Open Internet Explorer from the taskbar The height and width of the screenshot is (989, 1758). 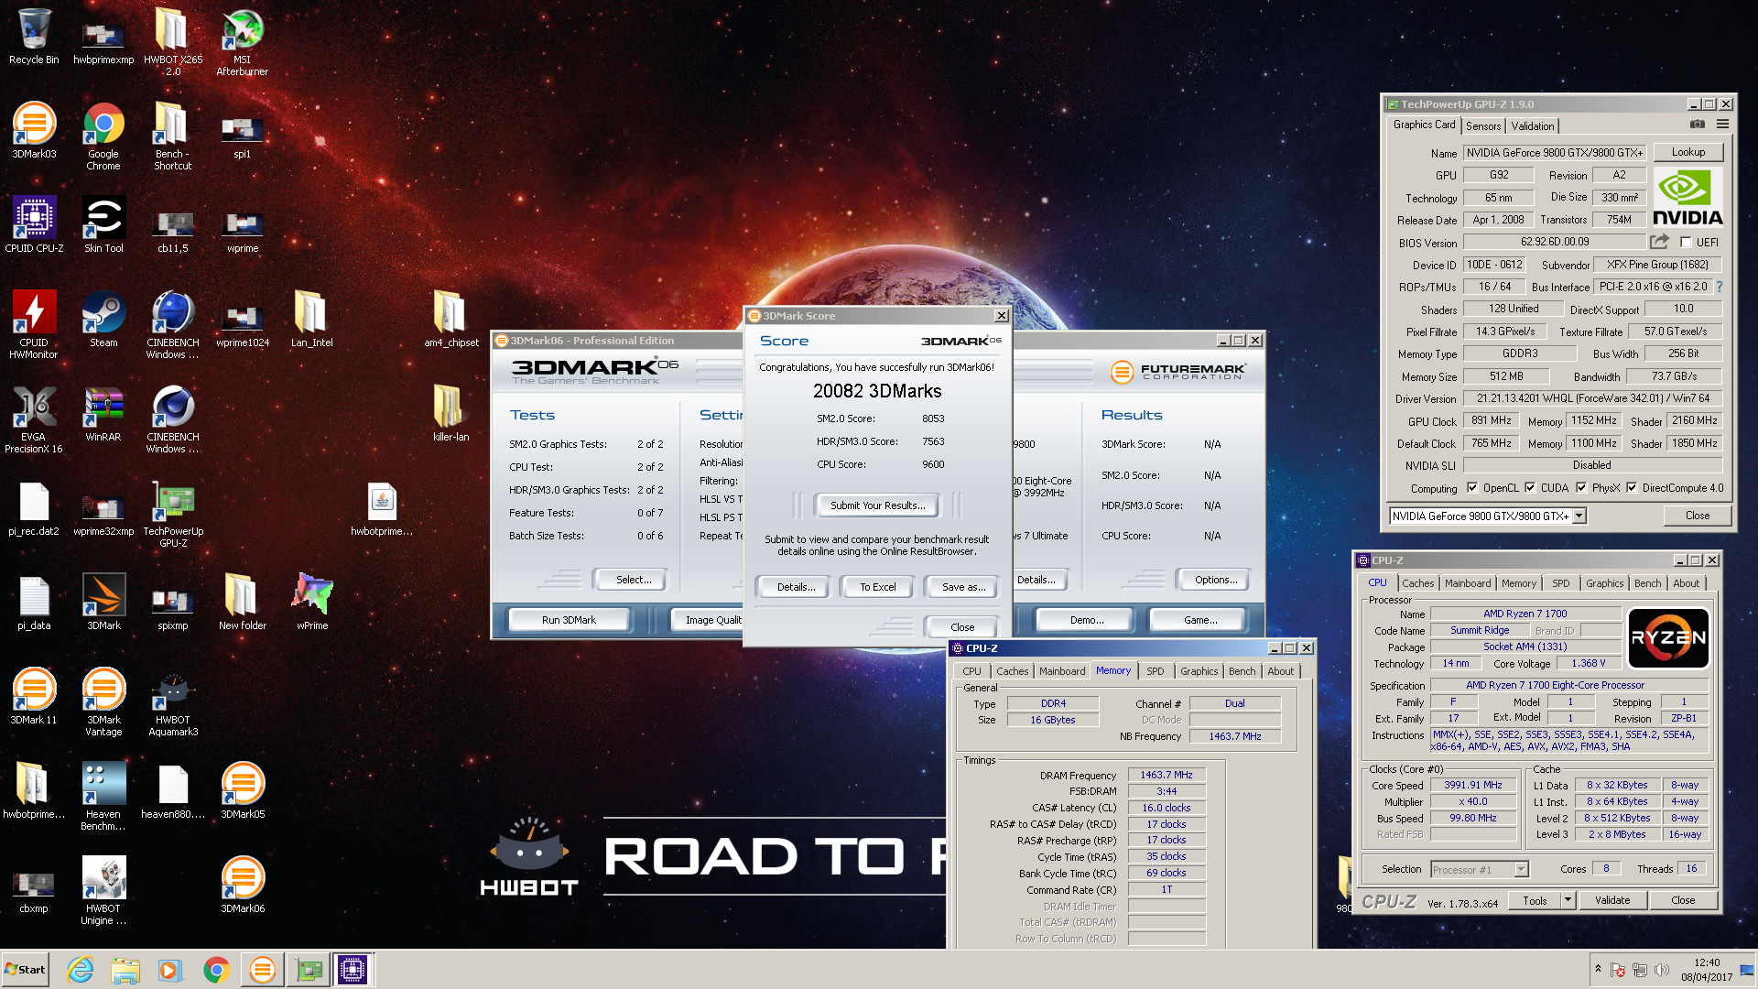pyautogui.click(x=81, y=970)
